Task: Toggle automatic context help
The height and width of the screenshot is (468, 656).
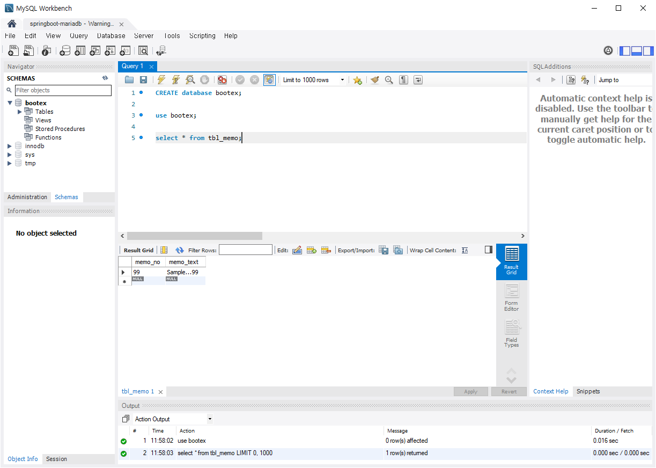Action: pyautogui.click(x=585, y=80)
